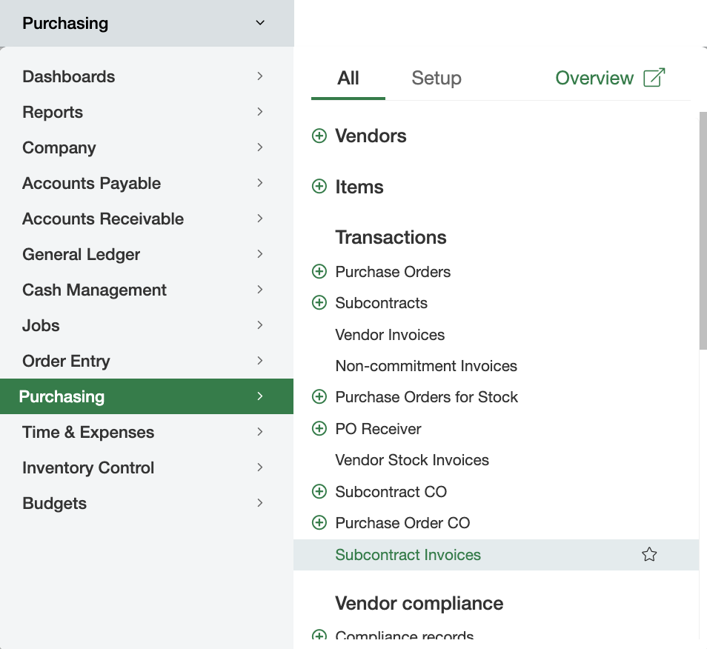Open the Reports menu item
Screen dimensions: 707x649
pyautogui.click(x=147, y=112)
